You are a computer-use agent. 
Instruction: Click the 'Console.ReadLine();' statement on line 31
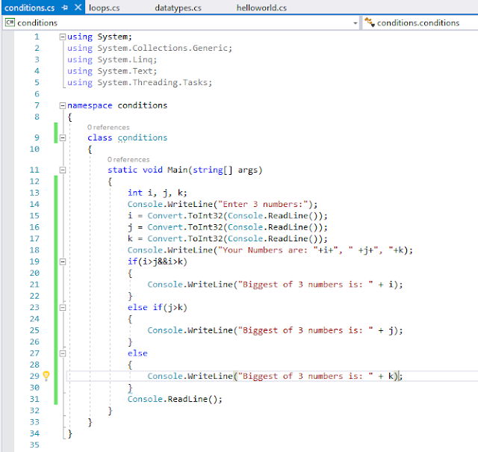175,399
